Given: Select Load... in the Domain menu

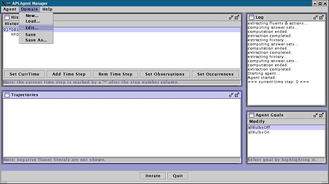Looking at the screenshot, I should [x=33, y=21].
